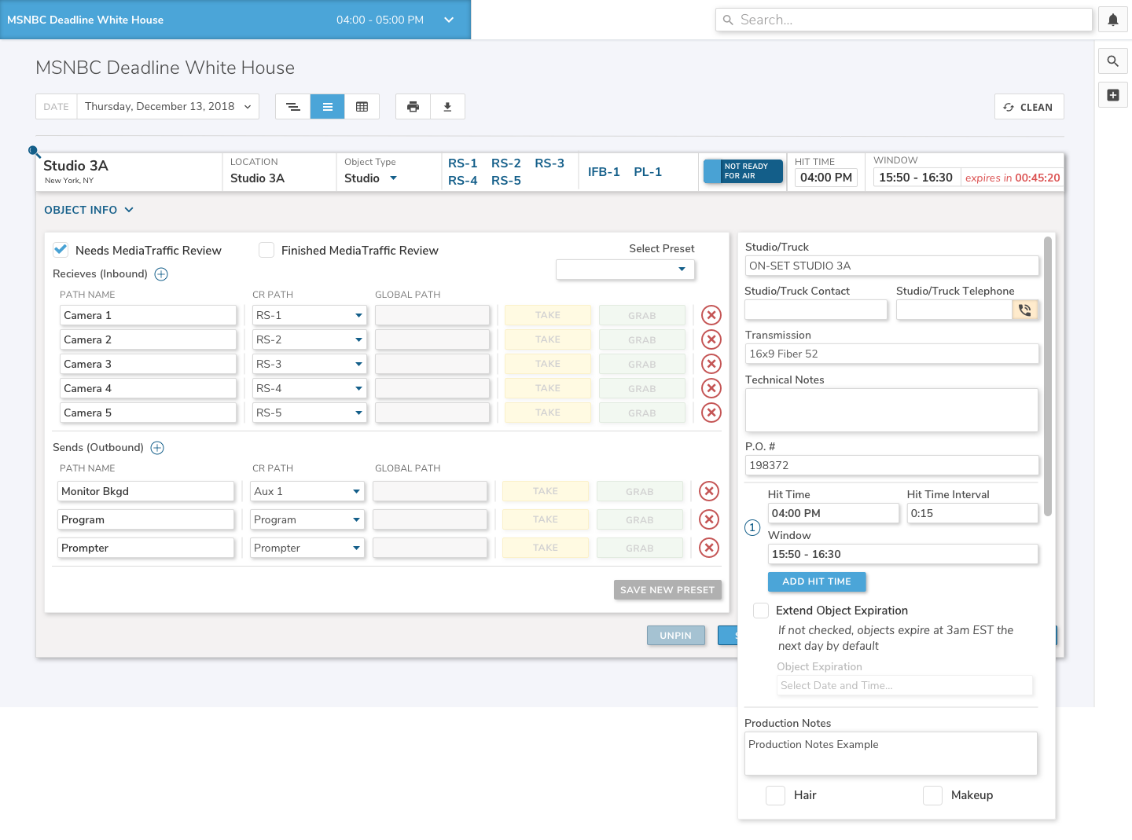Open the Select Preset dropdown
Viewport: 1132px width, 840px height.
(625, 270)
